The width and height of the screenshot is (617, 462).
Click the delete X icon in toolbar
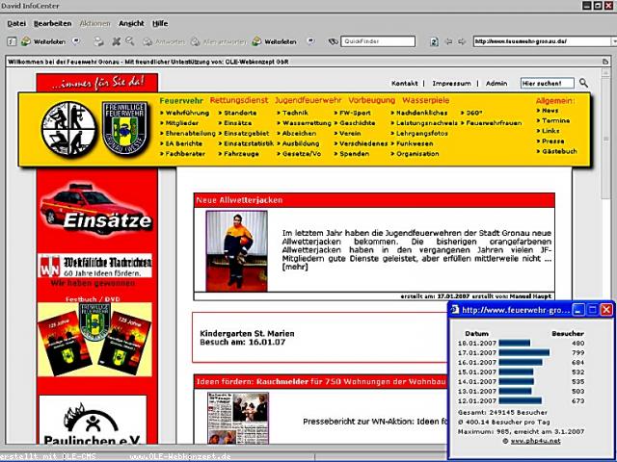tap(116, 41)
